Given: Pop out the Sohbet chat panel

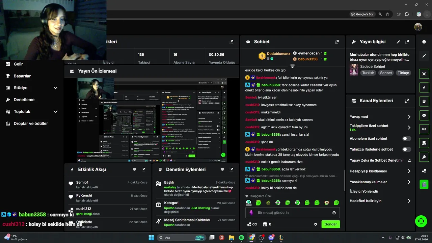Looking at the screenshot, I should [336, 42].
